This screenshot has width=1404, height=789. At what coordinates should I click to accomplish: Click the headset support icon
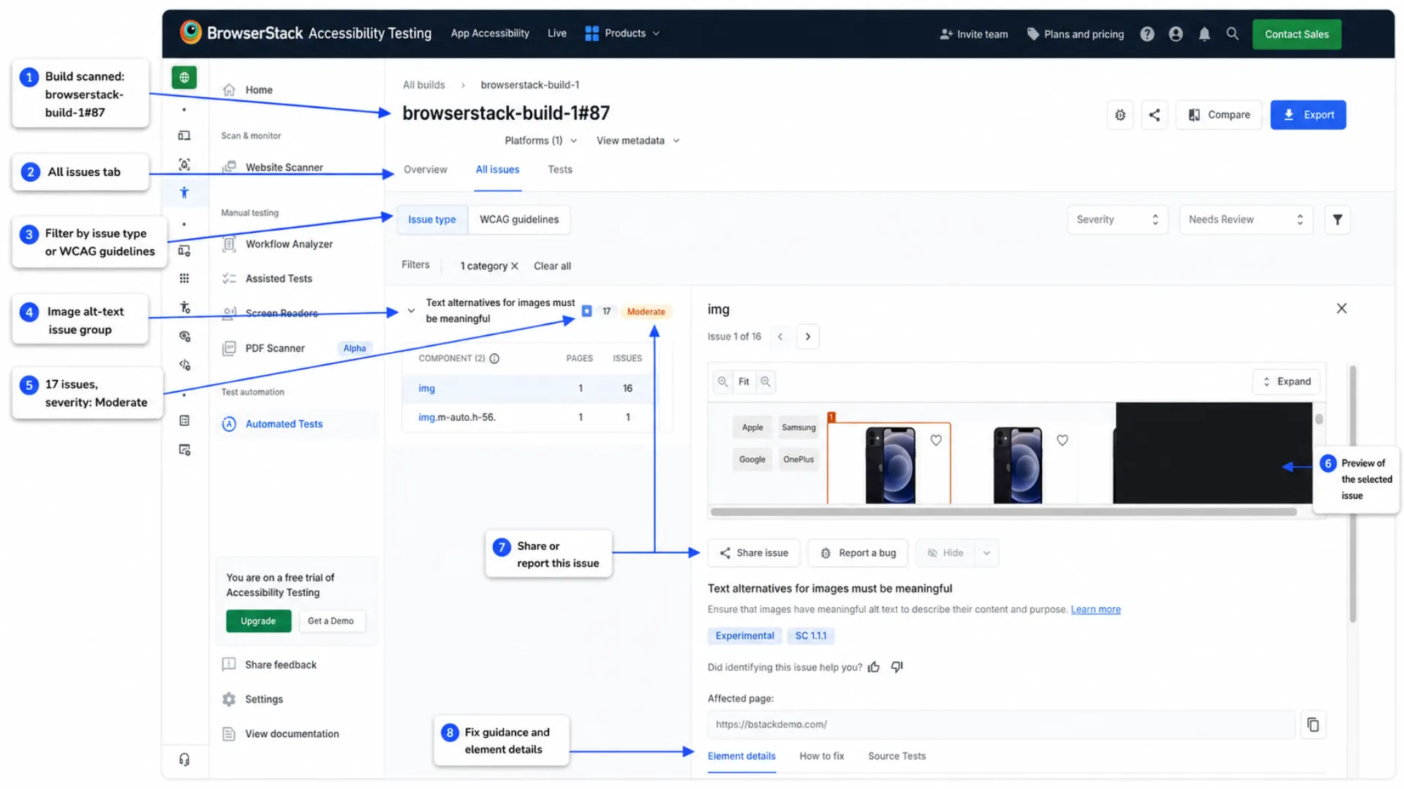click(184, 760)
